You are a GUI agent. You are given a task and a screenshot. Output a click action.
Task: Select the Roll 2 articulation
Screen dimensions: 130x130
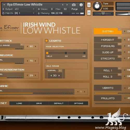point(108,77)
